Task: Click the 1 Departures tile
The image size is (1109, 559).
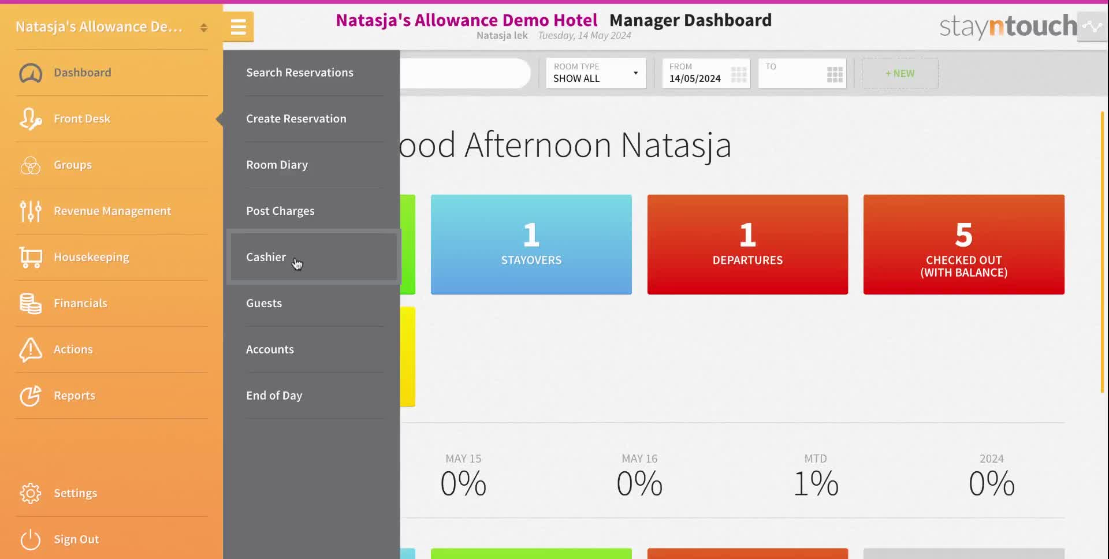Action: point(747,244)
